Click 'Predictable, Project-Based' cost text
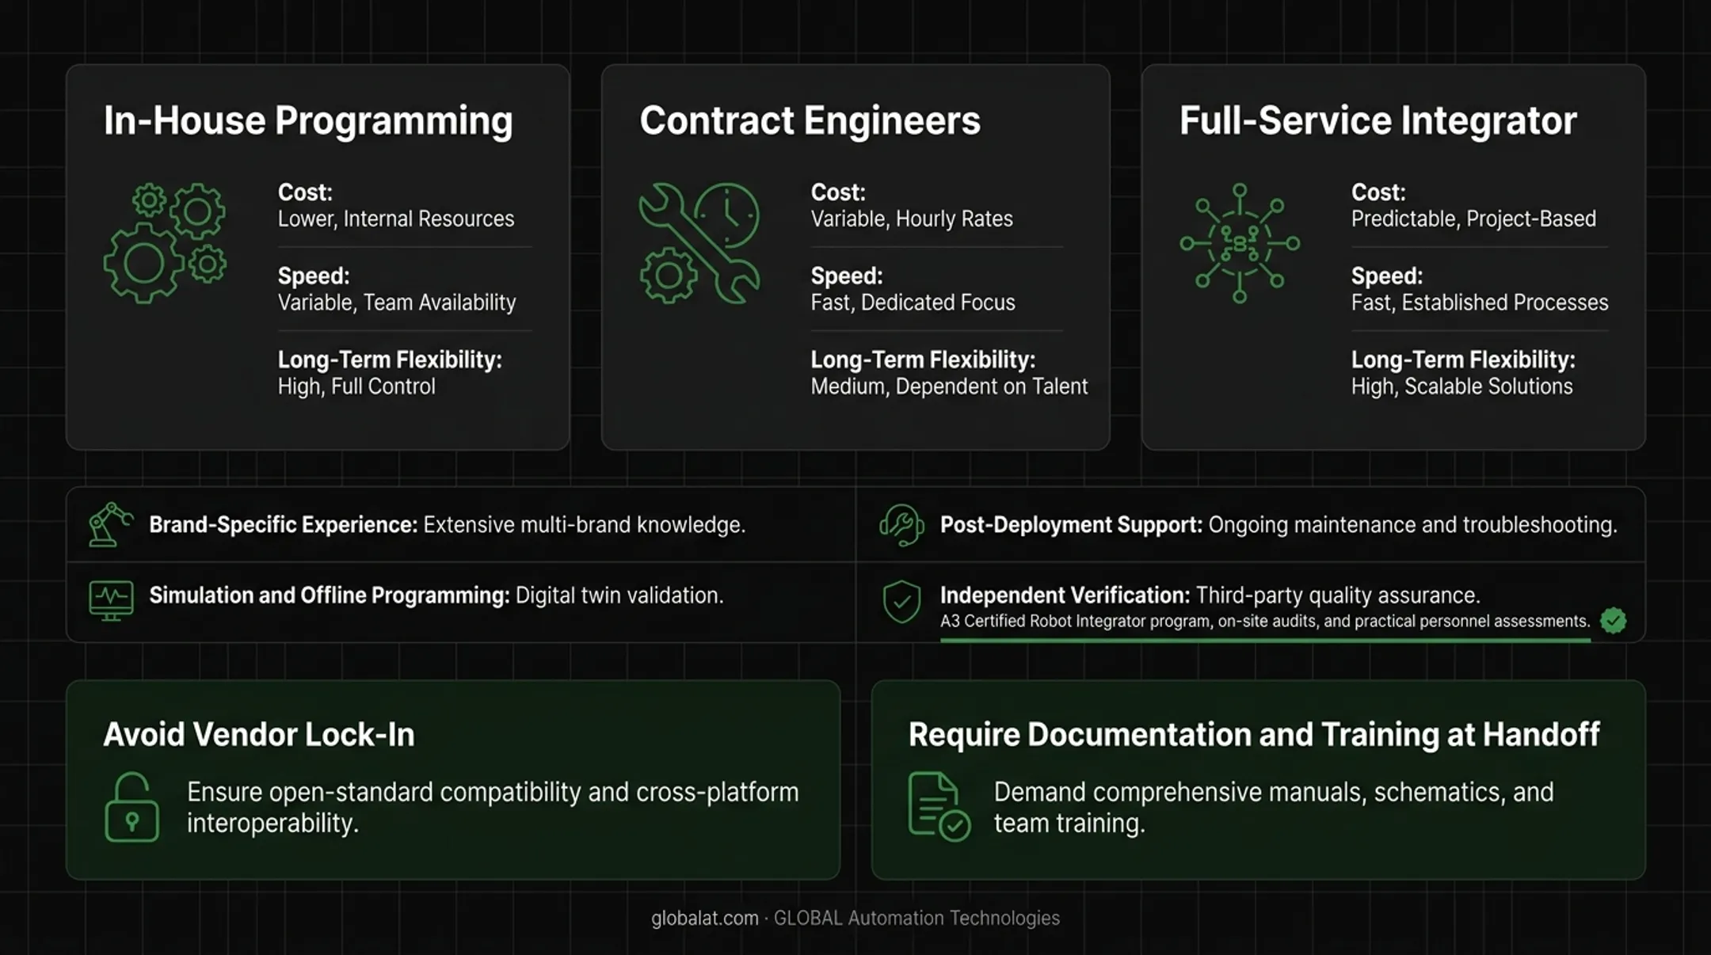 tap(1473, 219)
